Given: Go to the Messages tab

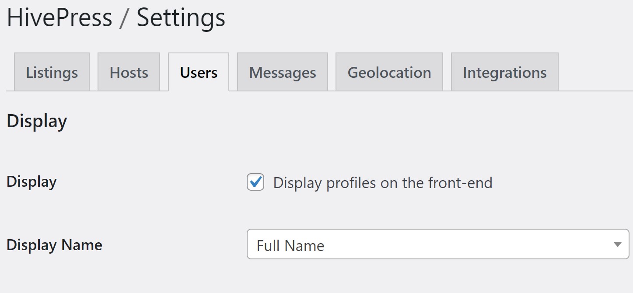Looking at the screenshot, I should [283, 72].
